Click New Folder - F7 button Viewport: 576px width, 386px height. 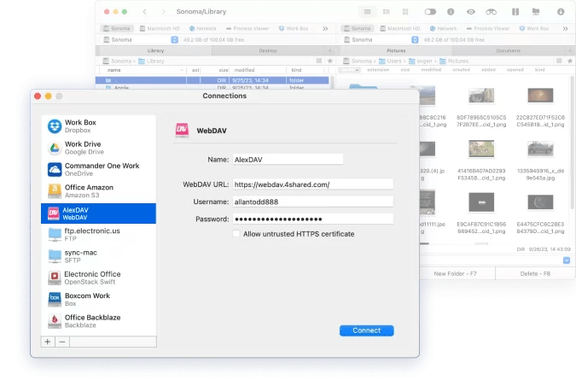click(455, 273)
